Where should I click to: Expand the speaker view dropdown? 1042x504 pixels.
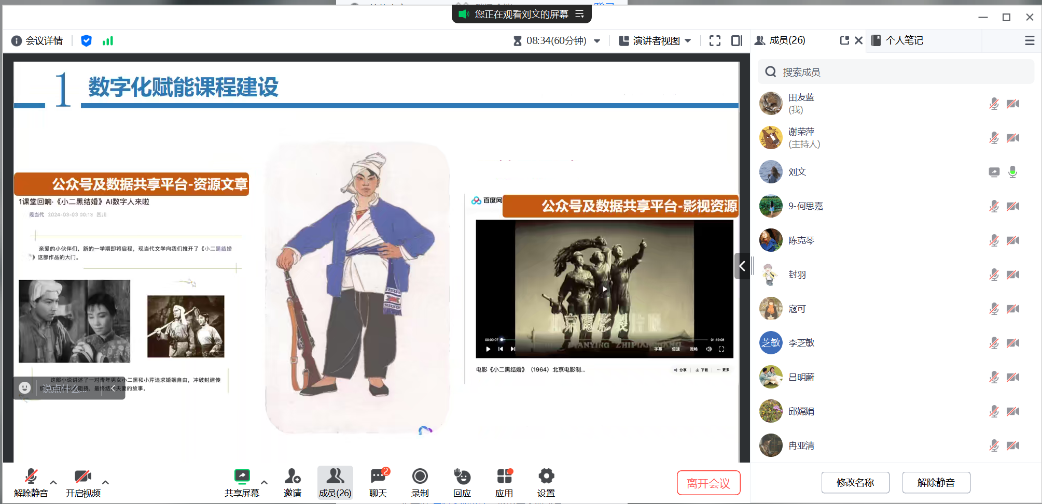pos(688,41)
